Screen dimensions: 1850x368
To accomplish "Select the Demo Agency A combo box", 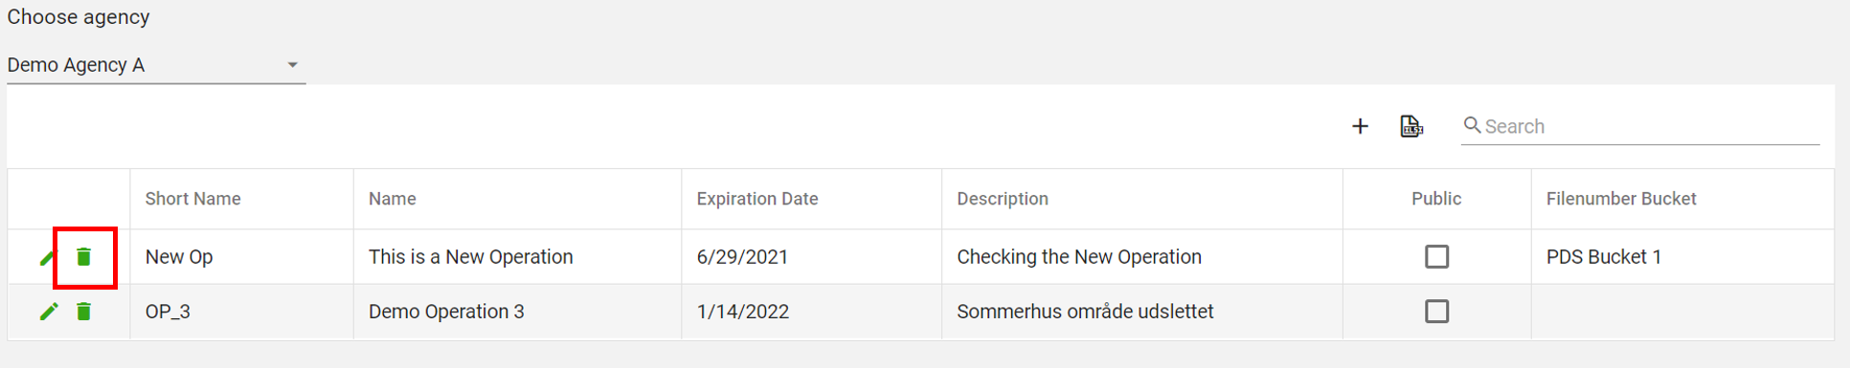I will point(156,65).
